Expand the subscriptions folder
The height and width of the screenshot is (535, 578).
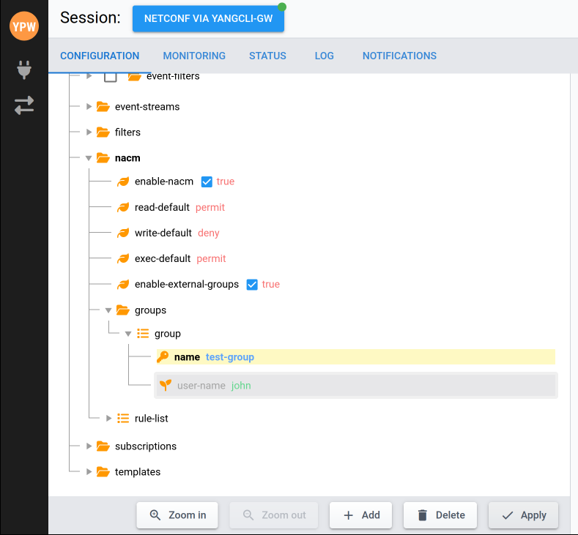[x=89, y=446]
